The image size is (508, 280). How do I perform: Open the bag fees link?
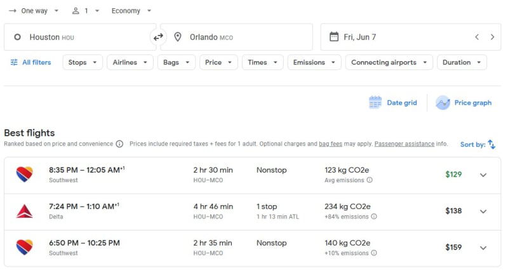click(x=330, y=144)
